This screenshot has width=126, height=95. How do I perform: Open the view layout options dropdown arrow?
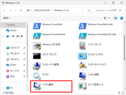[109, 18]
